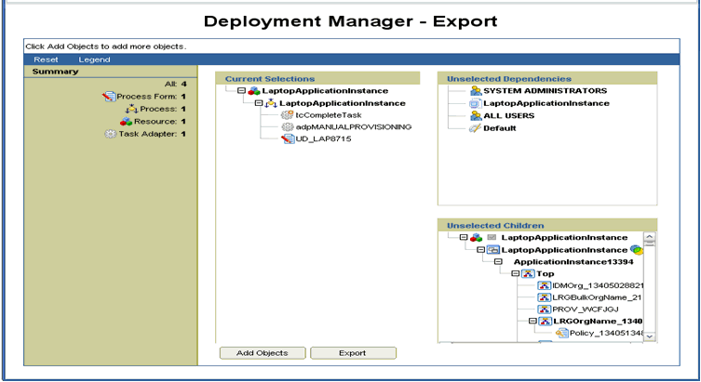This screenshot has height=382, width=701.
Task: Collapse the Top organization node
Action: [x=515, y=273]
